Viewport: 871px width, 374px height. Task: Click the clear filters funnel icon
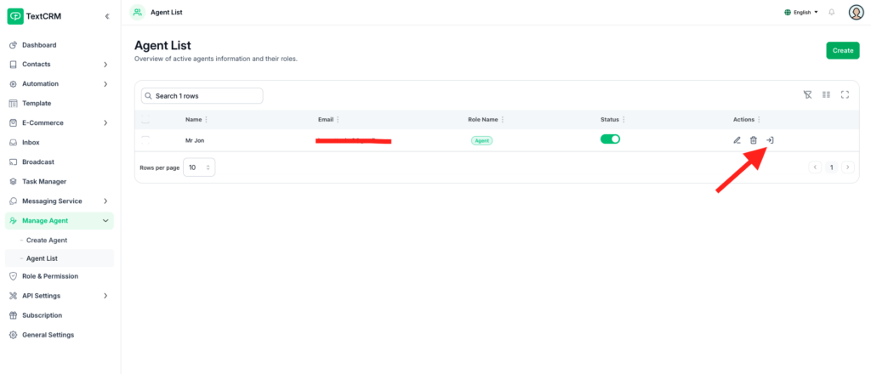pos(807,95)
